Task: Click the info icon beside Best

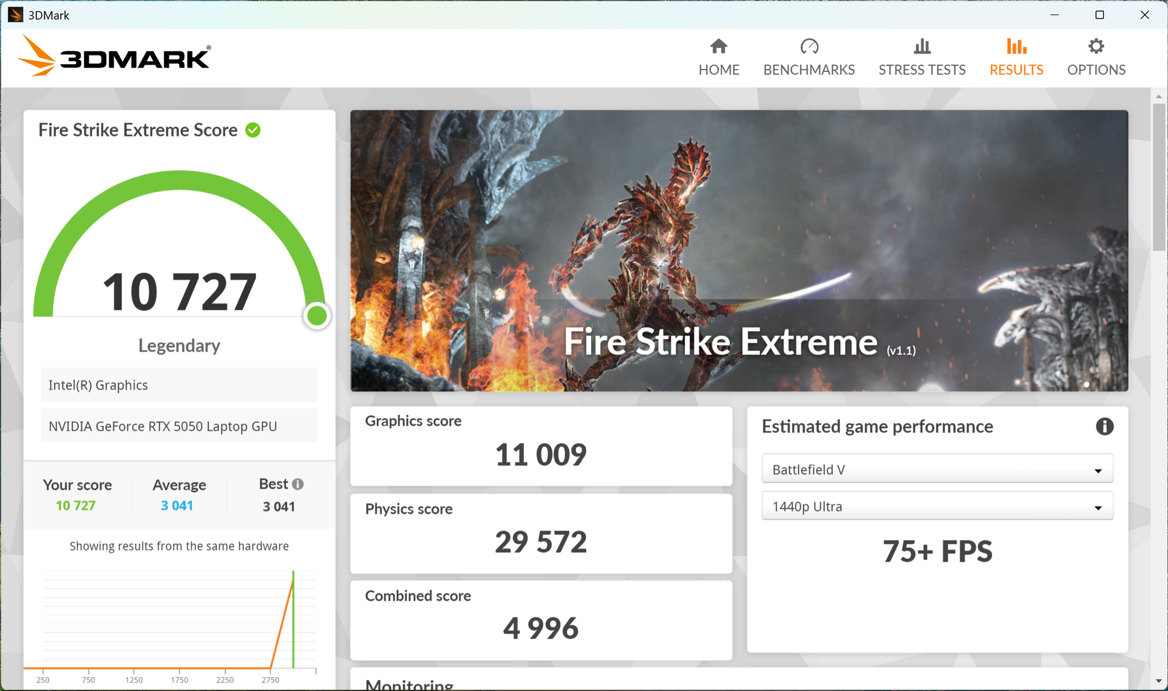Action: click(298, 484)
